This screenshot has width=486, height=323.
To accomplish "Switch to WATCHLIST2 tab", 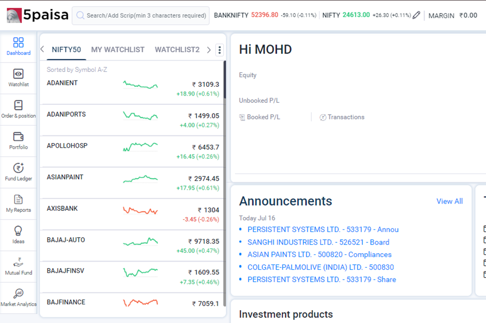I will 177,50.
